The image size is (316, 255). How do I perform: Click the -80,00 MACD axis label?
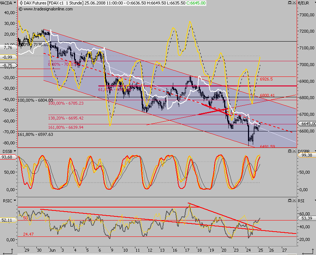(9, 143)
